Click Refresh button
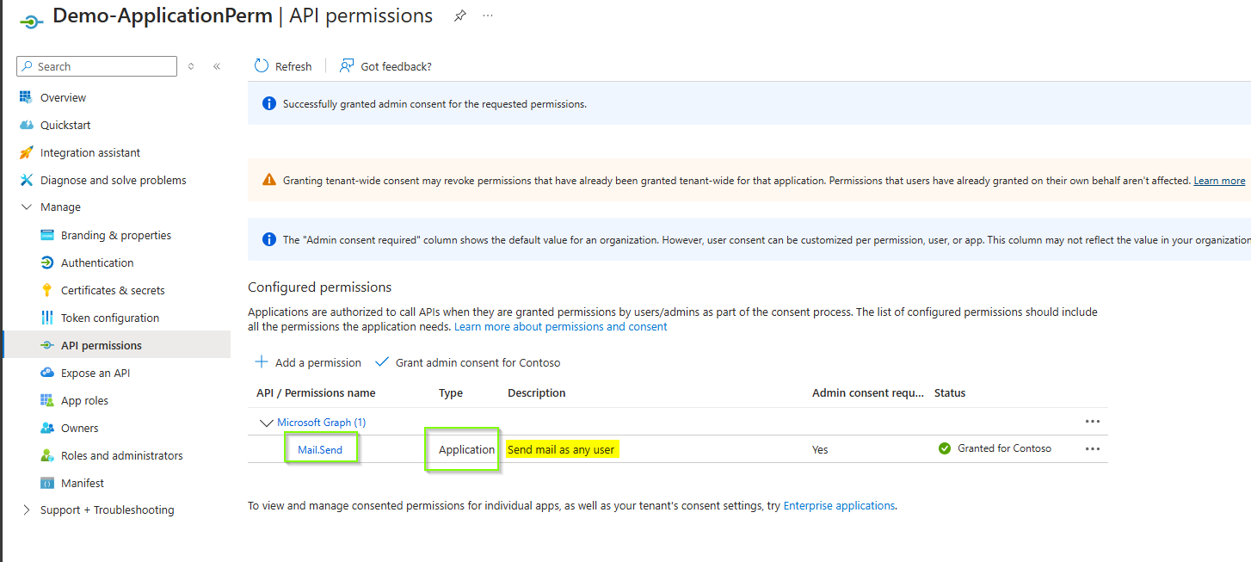 [283, 66]
